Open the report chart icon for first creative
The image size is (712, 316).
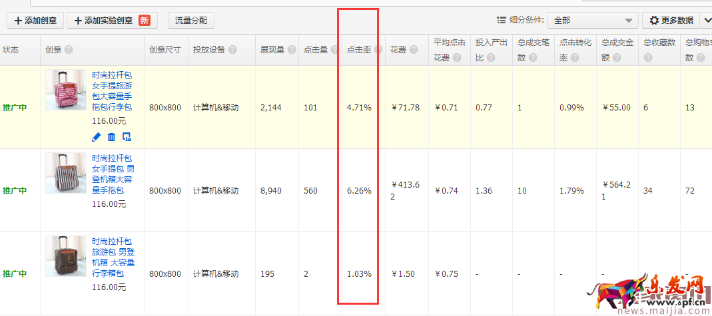[x=127, y=137]
